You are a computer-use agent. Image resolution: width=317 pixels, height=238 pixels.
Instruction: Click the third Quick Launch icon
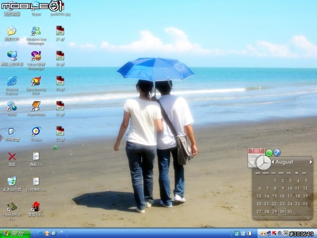point(54,234)
